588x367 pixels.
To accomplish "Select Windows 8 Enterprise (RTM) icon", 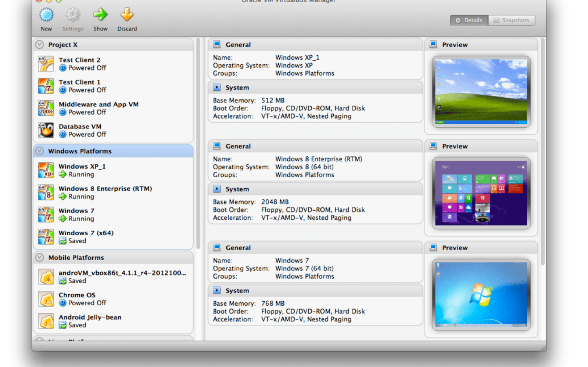I will (x=46, y=193).
